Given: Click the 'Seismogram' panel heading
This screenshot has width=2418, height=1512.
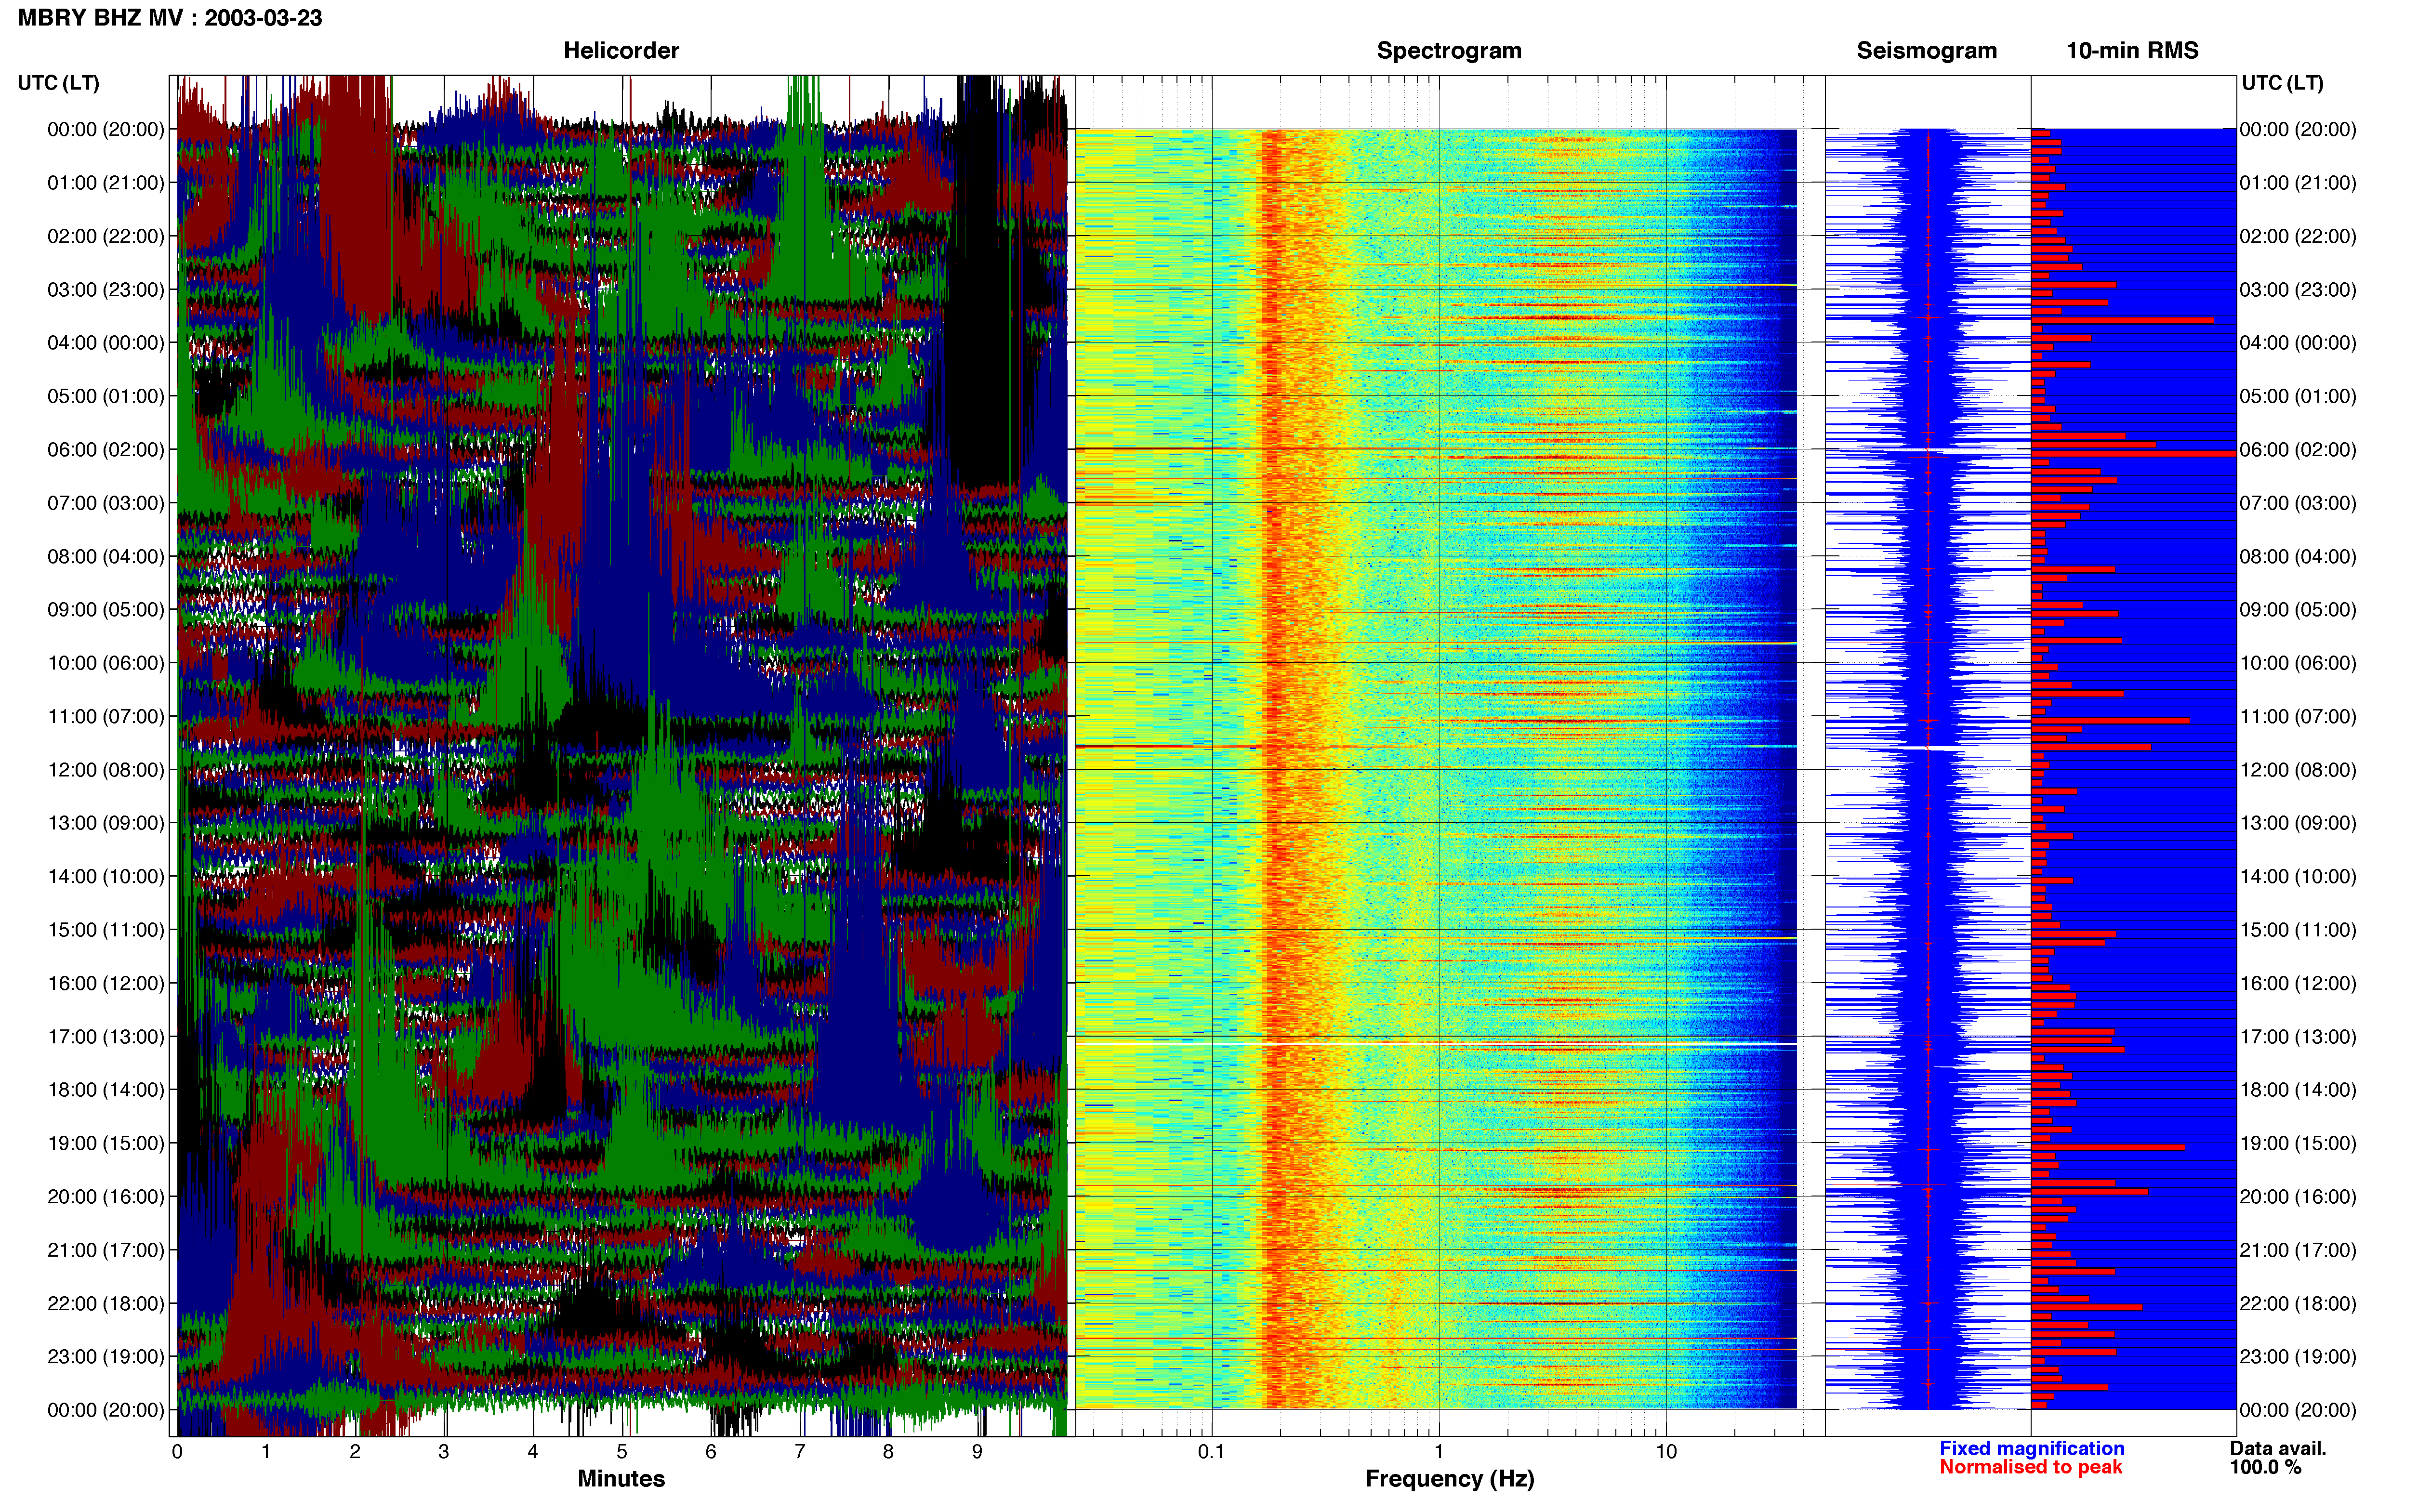Looking at the screenshot, I should point(1926,51).
